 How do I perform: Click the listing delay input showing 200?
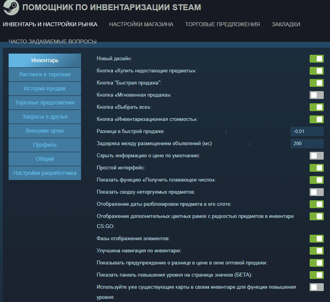pos(307,144)
